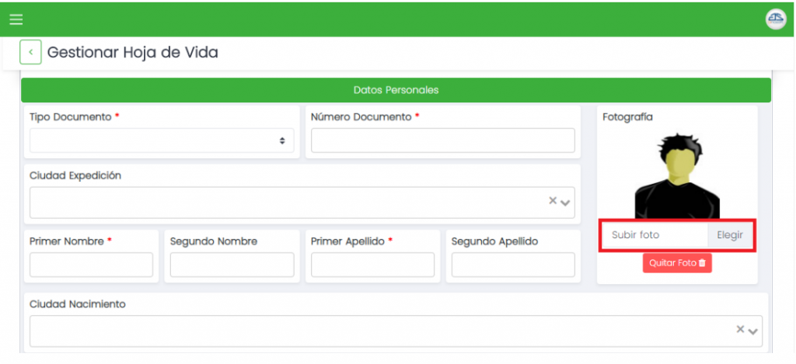
Task: Click the Subir foto file field
Action: (x=653, y=235)
